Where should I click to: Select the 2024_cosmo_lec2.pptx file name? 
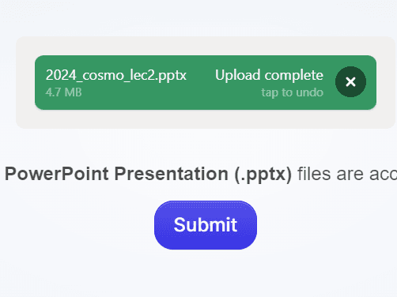click(x=116, y=75)
